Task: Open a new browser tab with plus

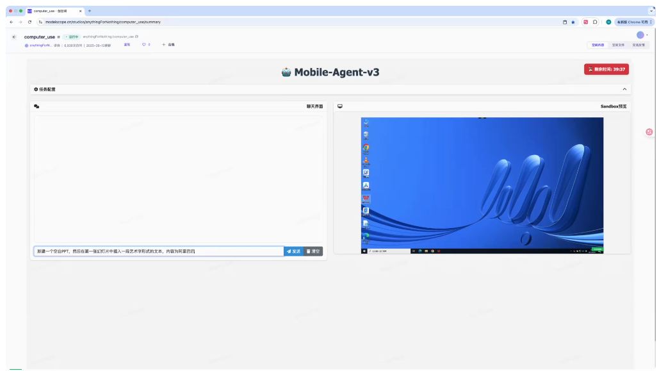Action: (90, 11)
